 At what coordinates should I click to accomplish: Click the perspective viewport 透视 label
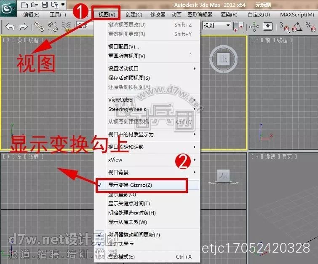(270, 156)
